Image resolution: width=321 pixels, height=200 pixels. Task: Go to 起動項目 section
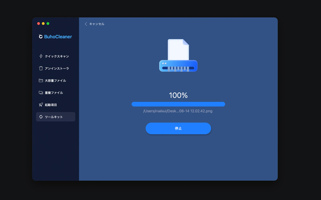[56, 105]
